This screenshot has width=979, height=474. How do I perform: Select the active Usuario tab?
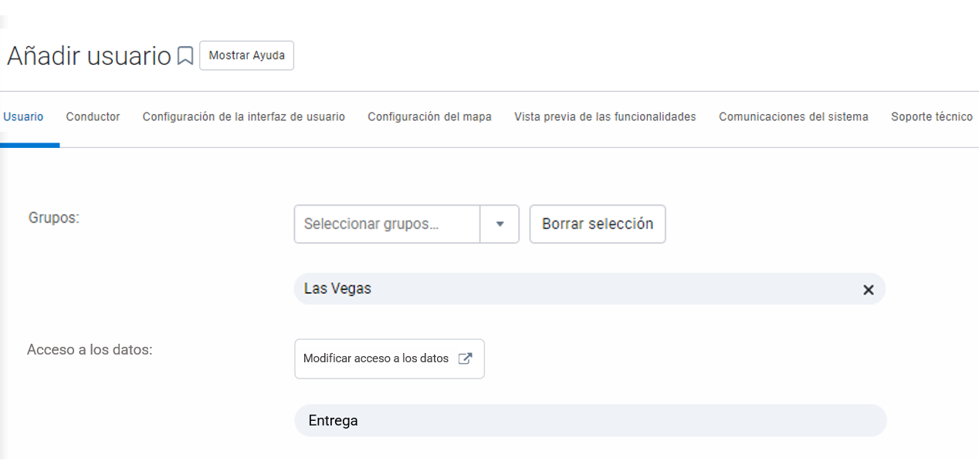point(24,117)
